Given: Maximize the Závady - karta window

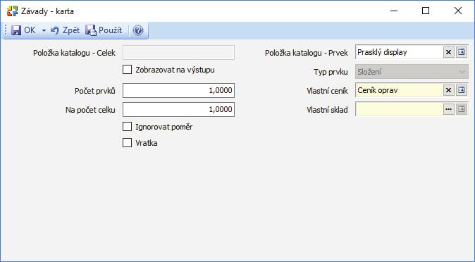Looking at the screenshot, I should [426, 11].
